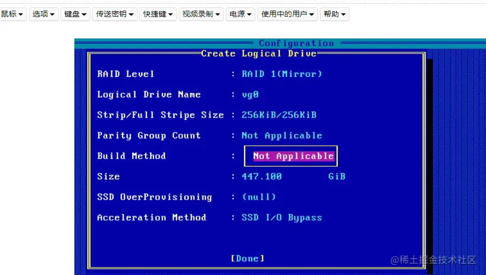The height and width of the screenshot is (275, 486).
Task: Select the [Done] button
Action: pyautogui.click(x=247, y=258)
